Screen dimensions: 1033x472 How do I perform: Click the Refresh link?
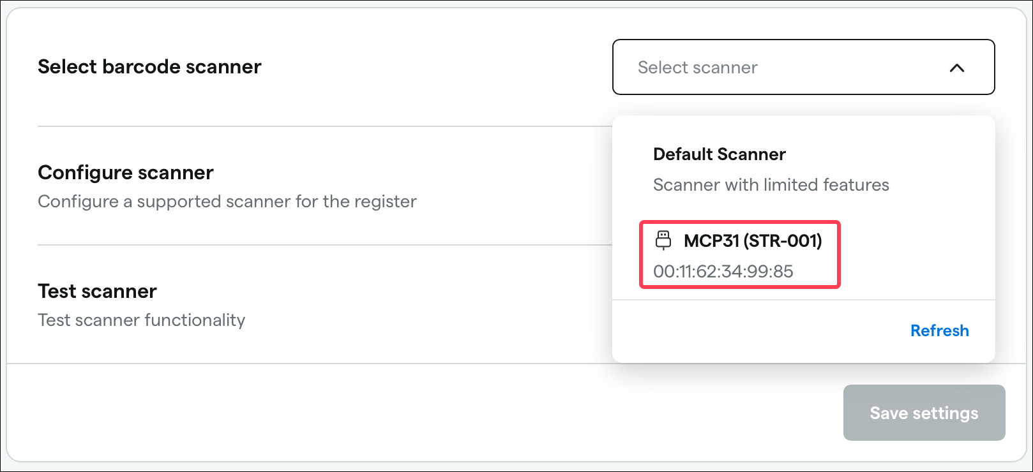(x=939, y=330)
